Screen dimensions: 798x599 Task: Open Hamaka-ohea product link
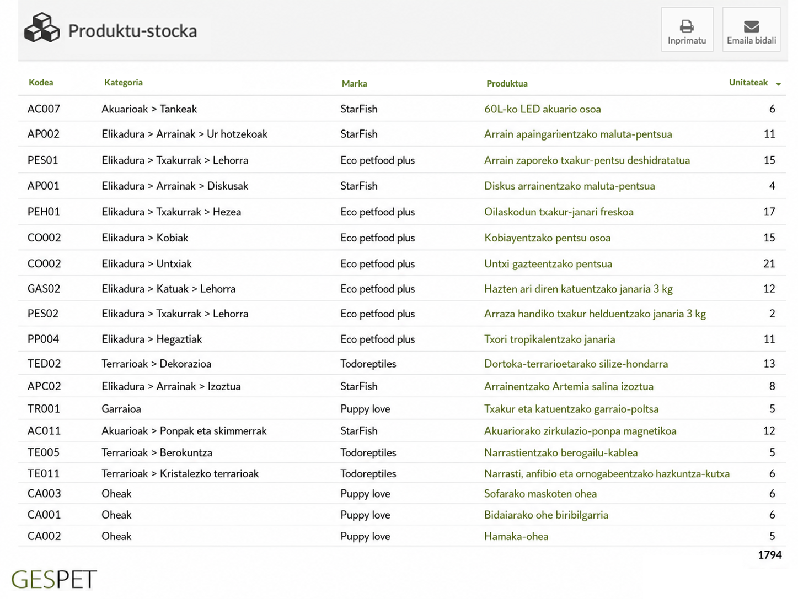pos(516,537)
